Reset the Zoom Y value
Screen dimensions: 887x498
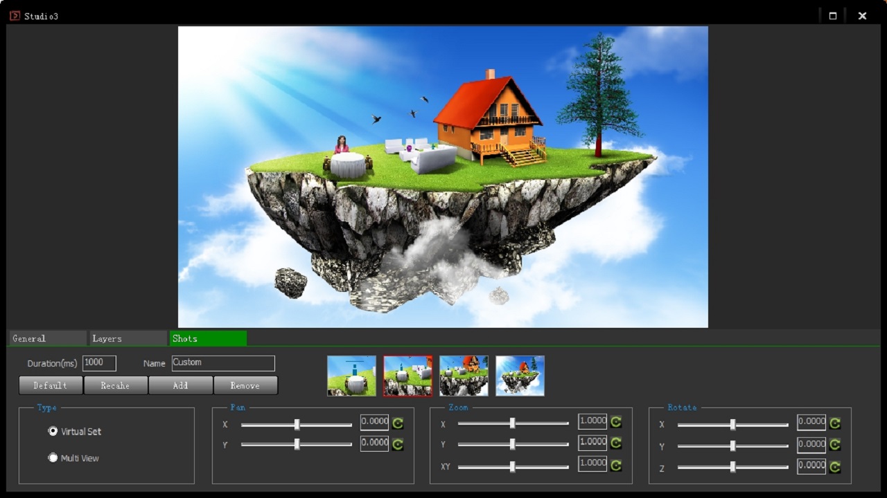615,443
